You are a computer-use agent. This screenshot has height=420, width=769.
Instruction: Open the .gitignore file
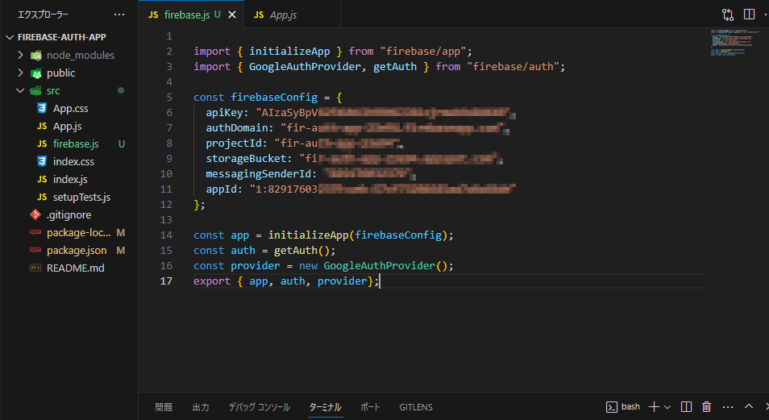[x=69, y=215]
